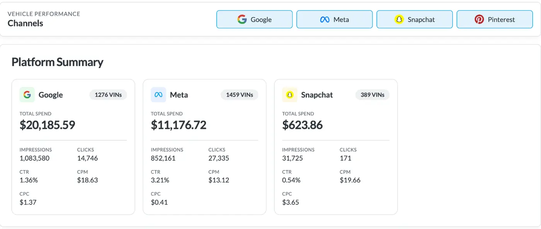Click Snapchat impressions value 31,725
Image resolution: width=541 pixels, height=229 pixels.
pos(293,158)
